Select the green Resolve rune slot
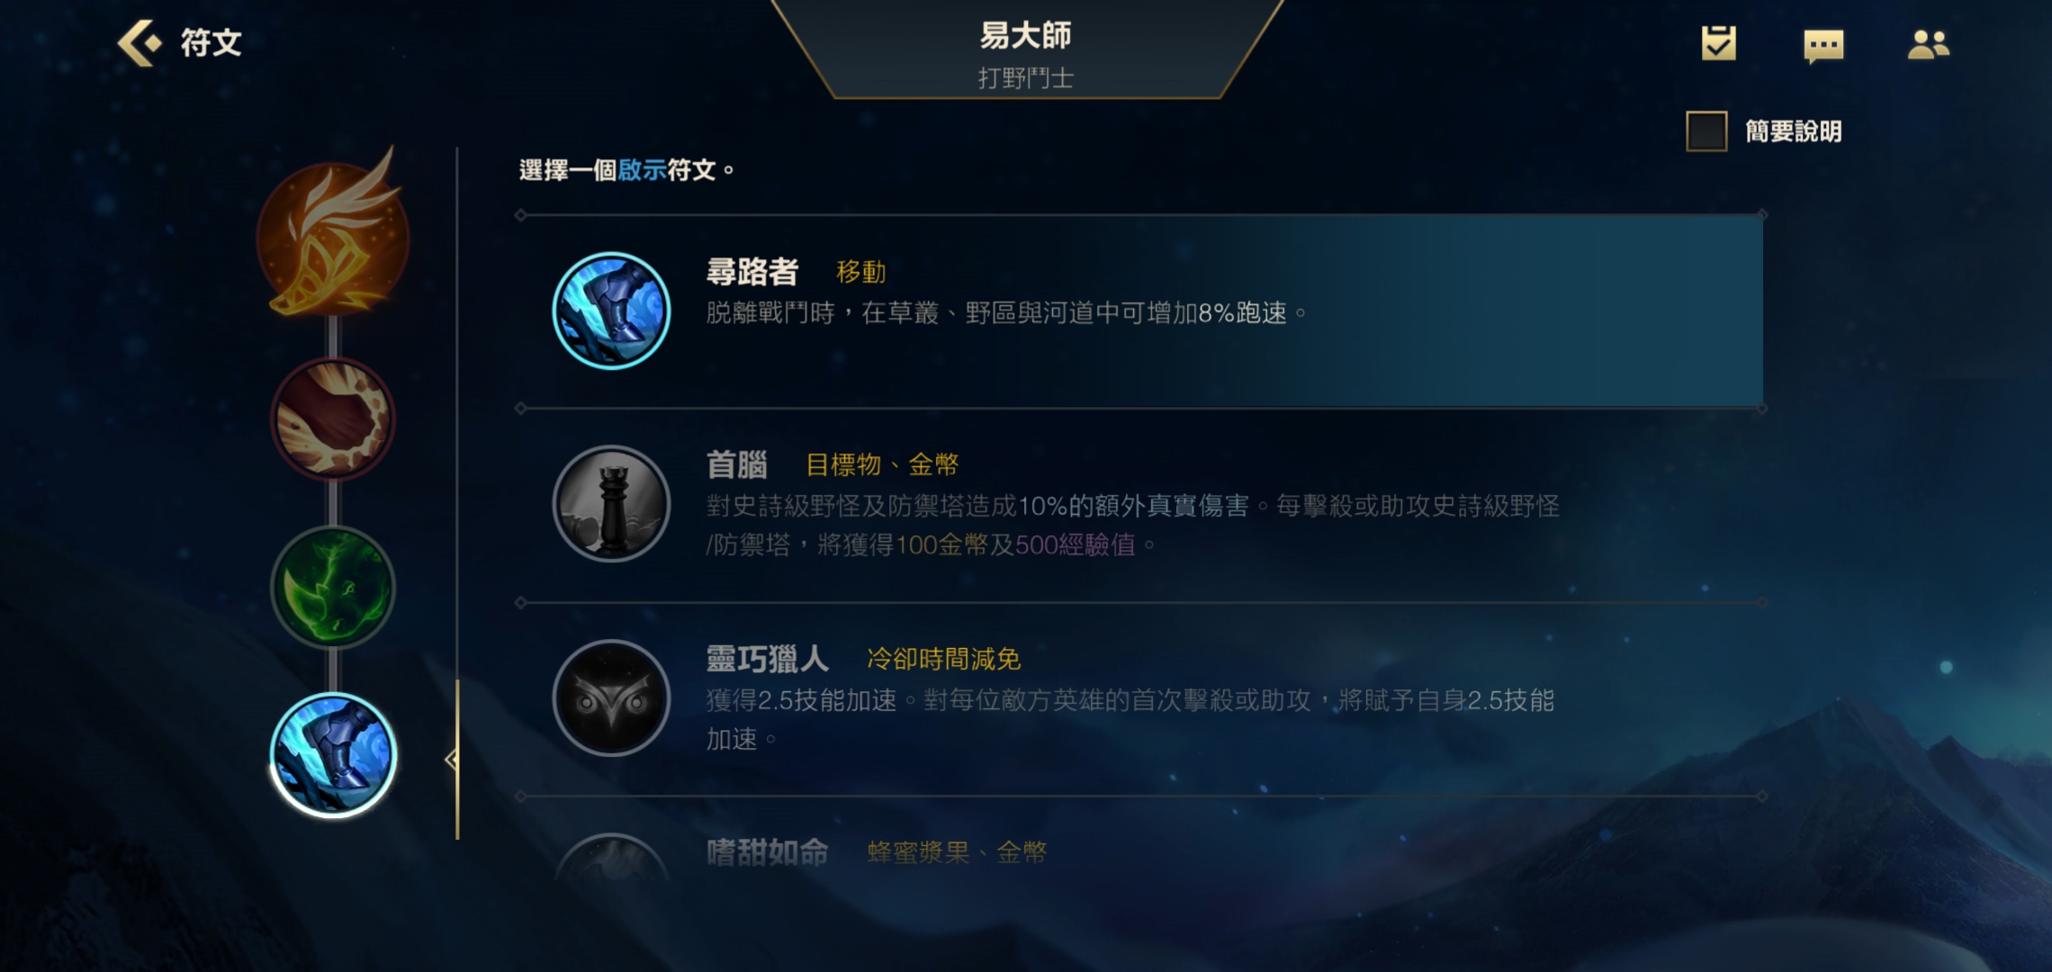The height and width of the screenshot is (972, 2052). click(333, 588)
